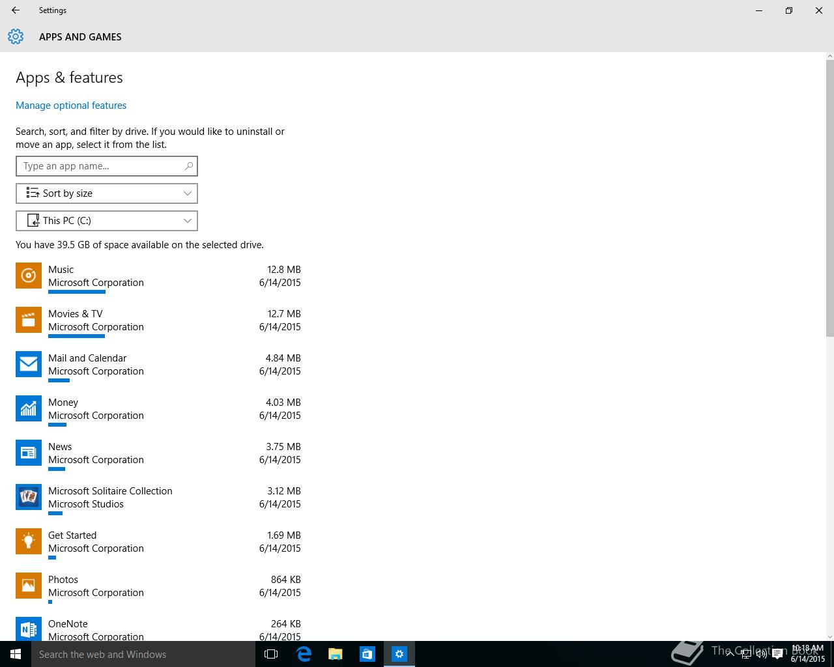Open the Manage optional features link

point(71,106)
